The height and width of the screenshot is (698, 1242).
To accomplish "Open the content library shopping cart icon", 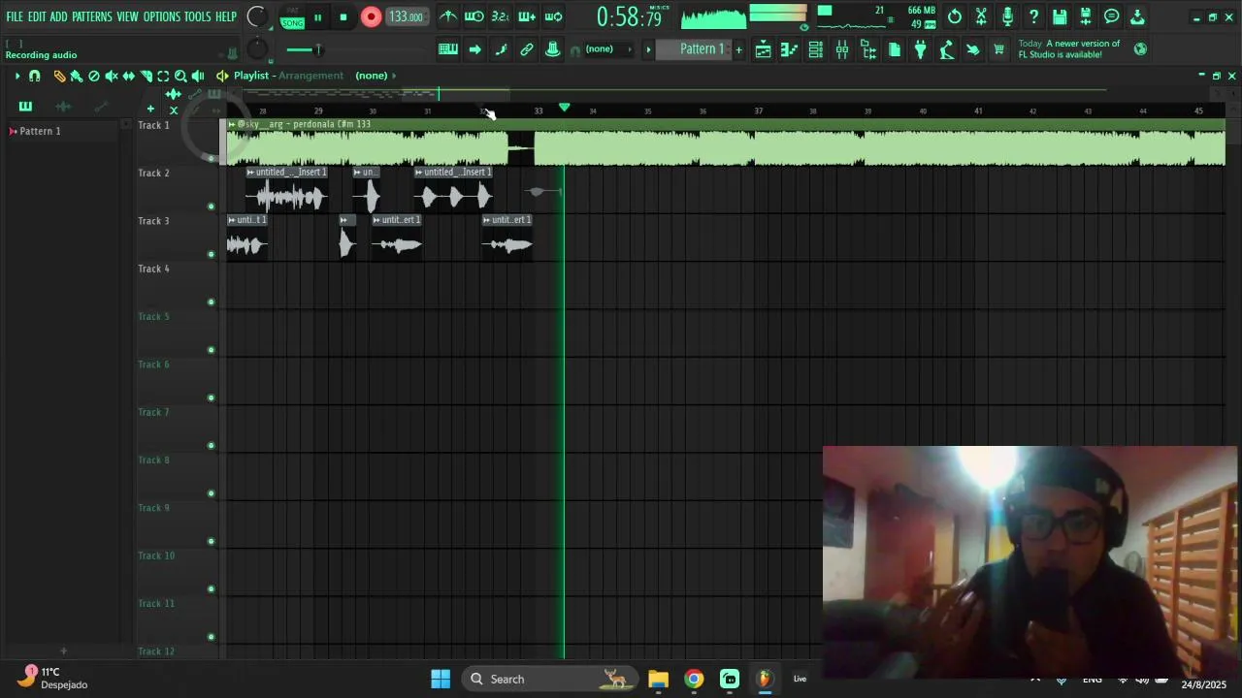I will 999,50.
